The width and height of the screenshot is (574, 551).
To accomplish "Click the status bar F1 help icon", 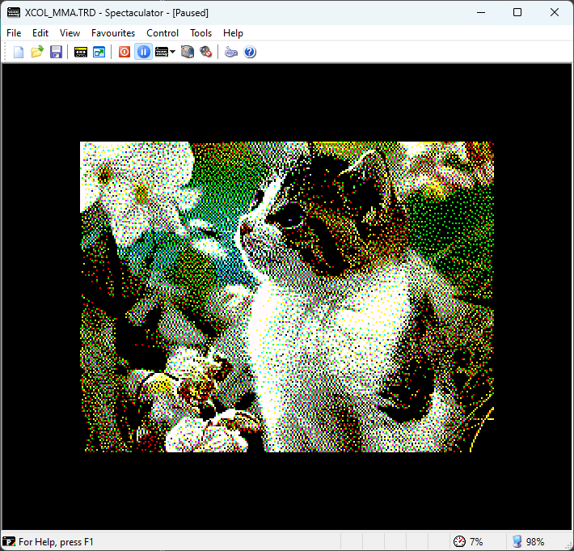I will click(9, 541).
